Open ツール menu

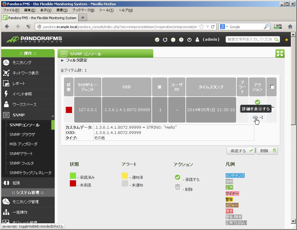[x=106, y=10]
